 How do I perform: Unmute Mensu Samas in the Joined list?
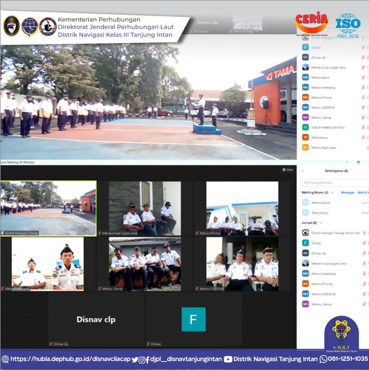click(364, 304)
